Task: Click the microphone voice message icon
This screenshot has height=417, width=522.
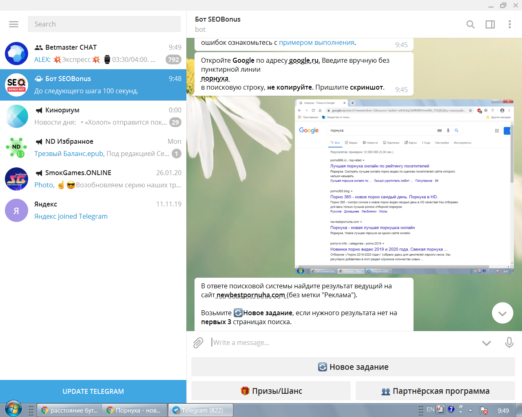Action: click(x=509, y=342)
